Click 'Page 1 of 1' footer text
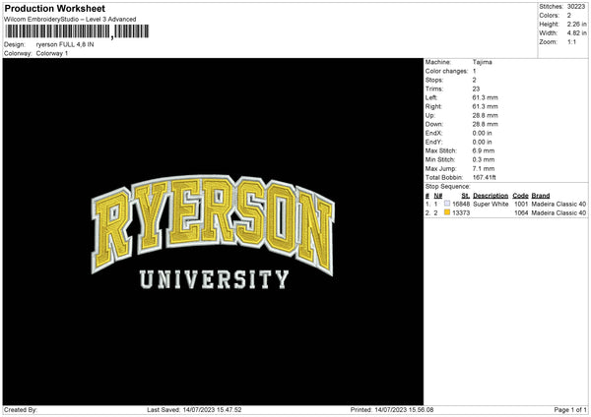This screenshot has width=591, height=417. point(570,410)
